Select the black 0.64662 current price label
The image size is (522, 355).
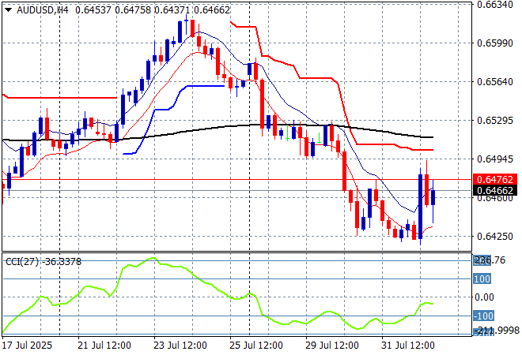494,191
